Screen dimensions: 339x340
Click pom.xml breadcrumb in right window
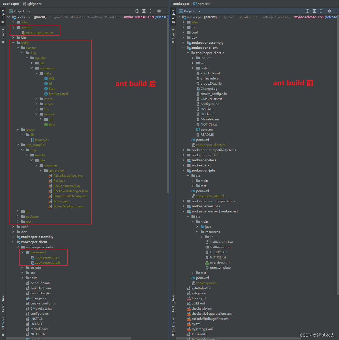(202, 4)
